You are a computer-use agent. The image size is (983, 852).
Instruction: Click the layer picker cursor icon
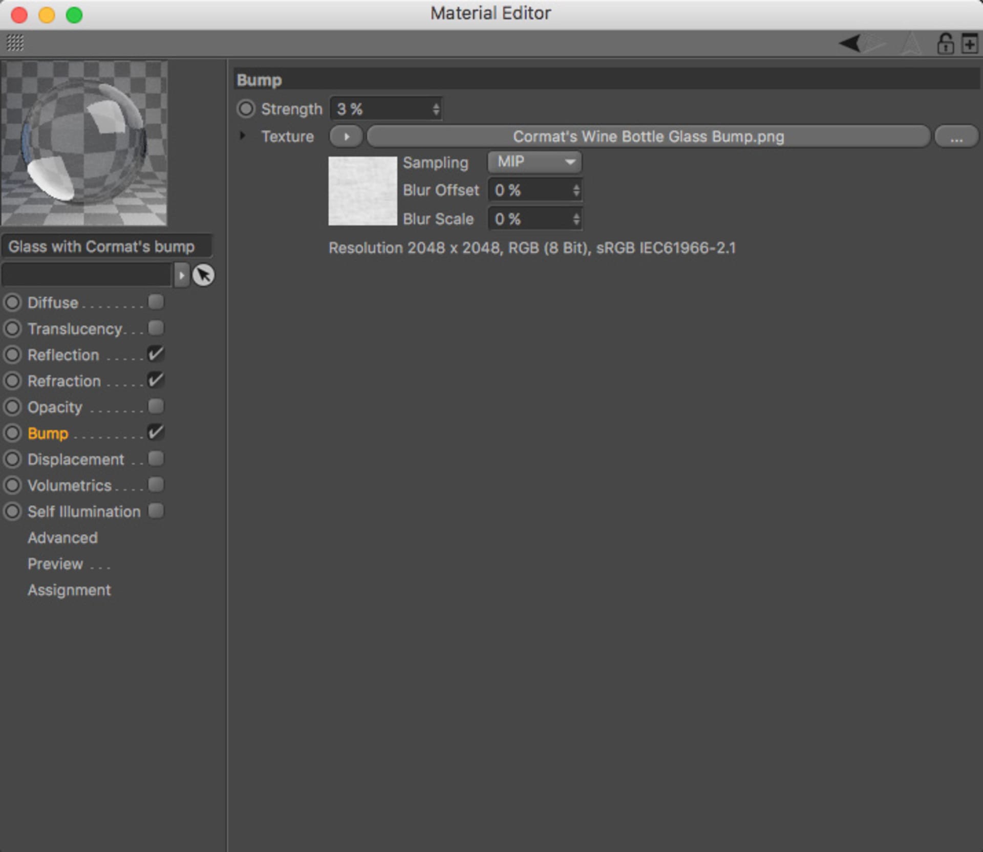203,275
